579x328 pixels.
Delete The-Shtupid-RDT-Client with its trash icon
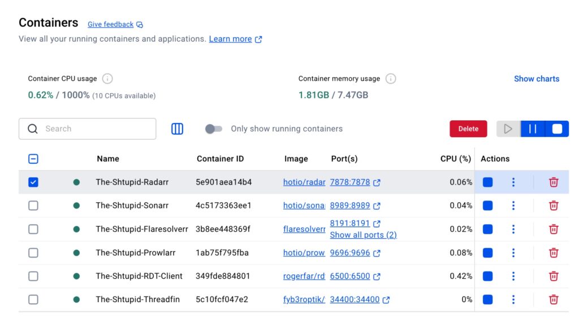point(554,276)
